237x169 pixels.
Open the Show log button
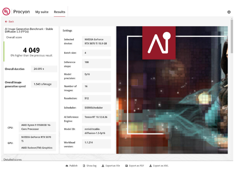90,166
